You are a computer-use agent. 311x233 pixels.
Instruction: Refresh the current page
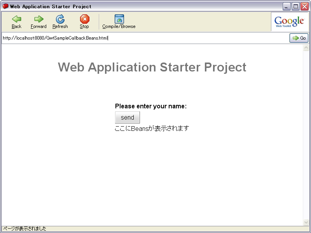coord(60,19)
